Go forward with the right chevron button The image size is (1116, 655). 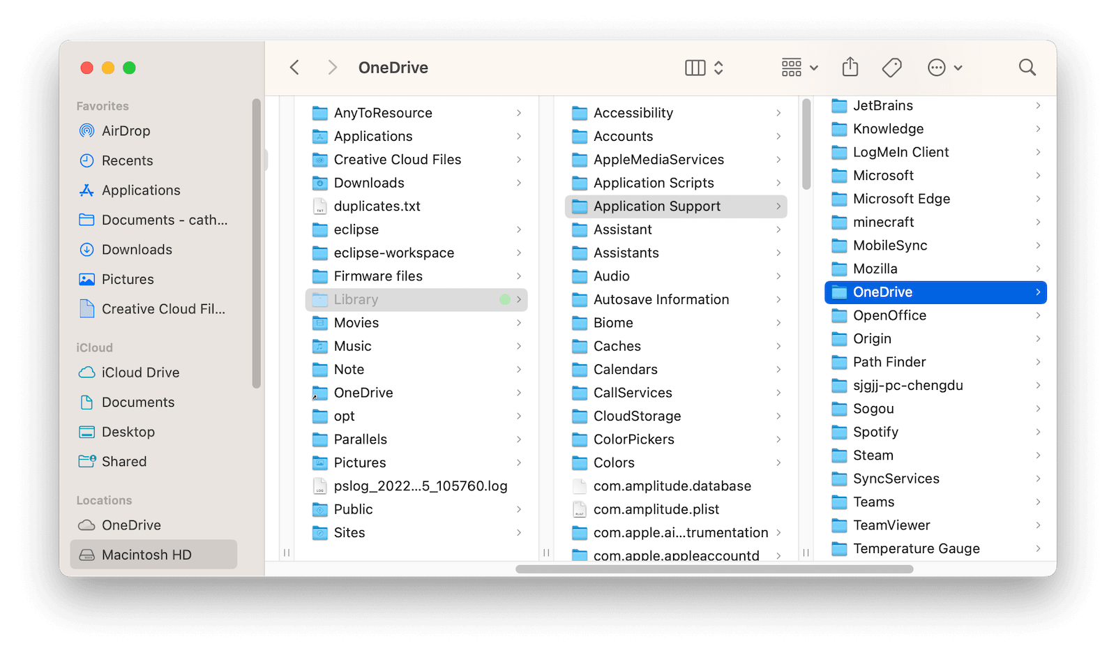pos(332,68)
